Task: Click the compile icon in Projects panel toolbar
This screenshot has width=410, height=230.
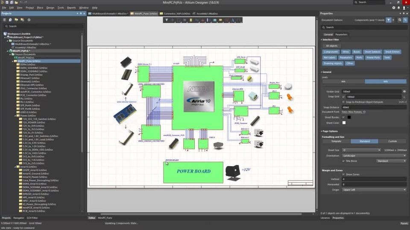Action: click(x=10, y=20)
